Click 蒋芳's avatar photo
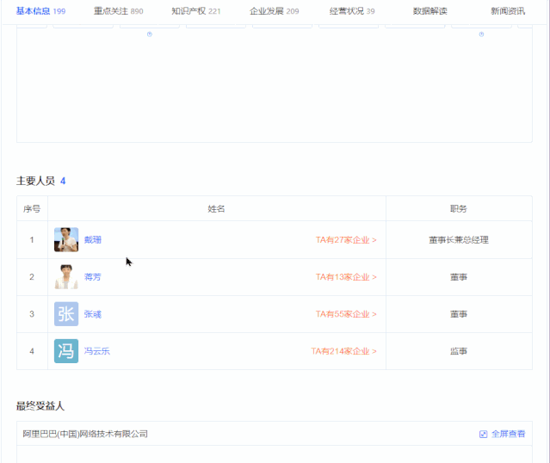The image size is (550, 463). coord(66,277)
